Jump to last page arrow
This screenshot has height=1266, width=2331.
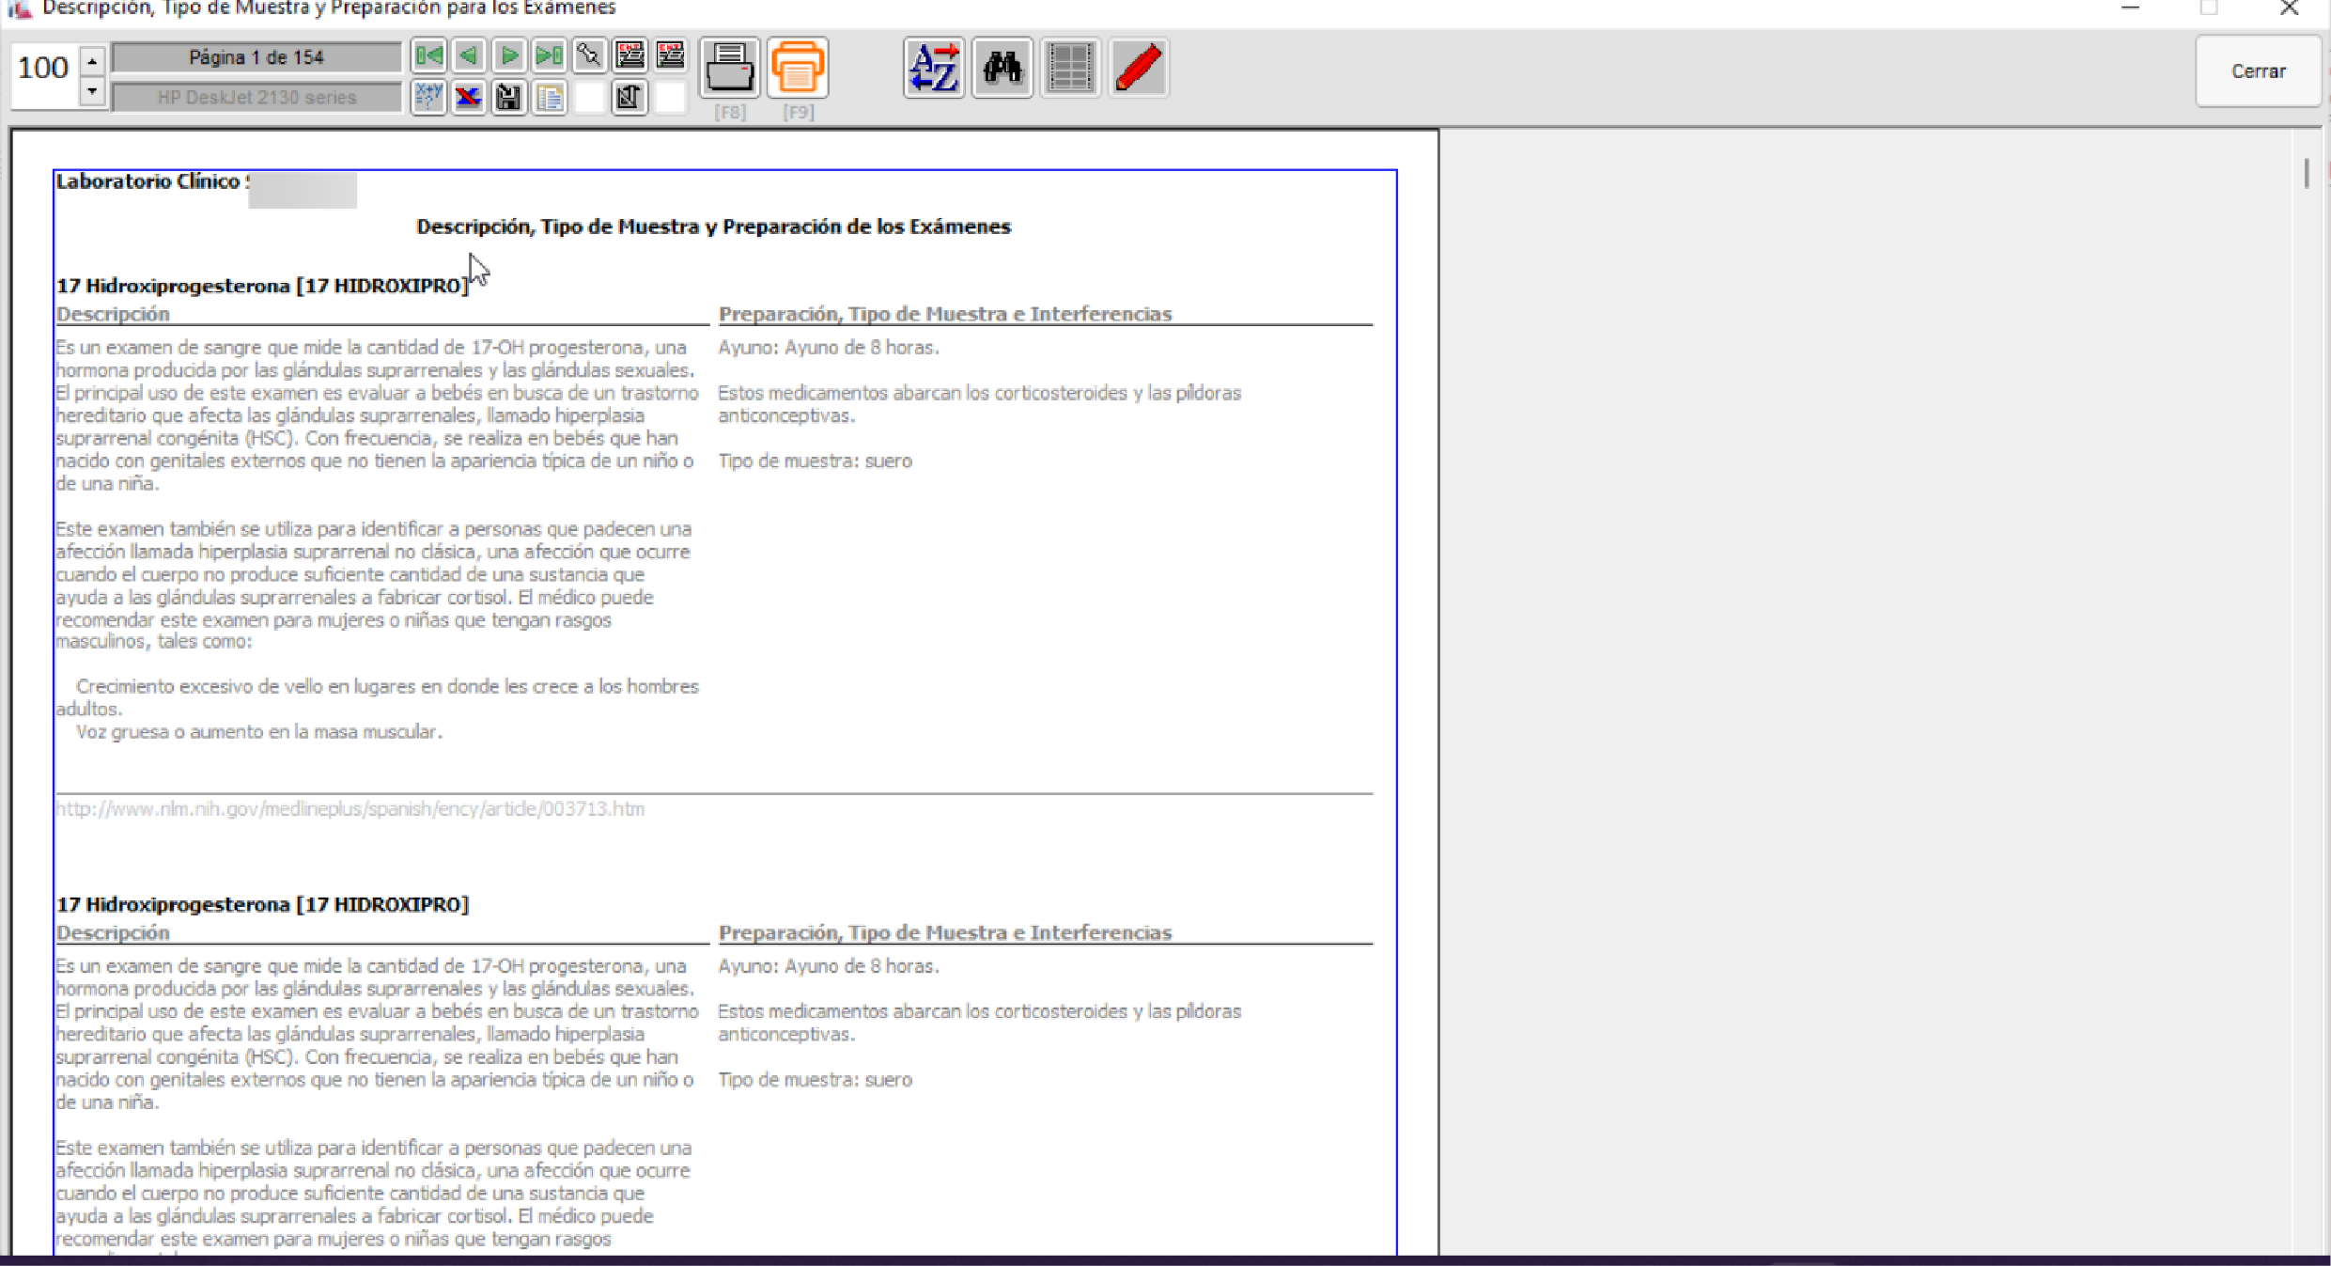tap(550, 55)
